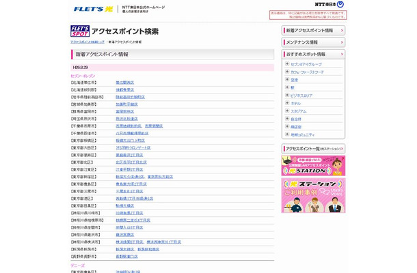The width and height of the screenshot is (417, 273).
Task: Open second store link in 東京都新宿区 row
Action: (x=160, y=177)
